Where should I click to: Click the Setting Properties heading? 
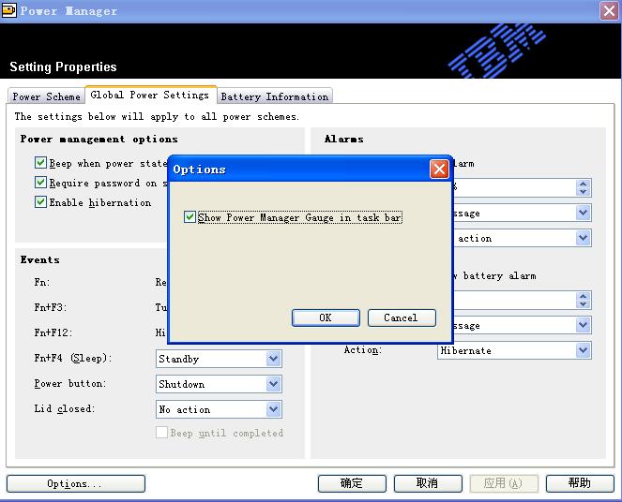coord(63,66)
